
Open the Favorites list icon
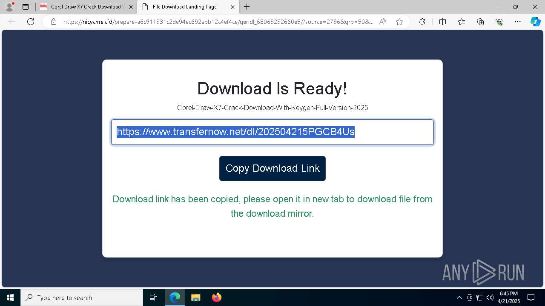pos(462,22)
